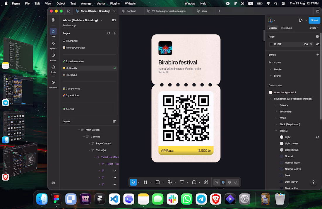Open the Assets panel
The image size is (322, 209).
[53, 55]
